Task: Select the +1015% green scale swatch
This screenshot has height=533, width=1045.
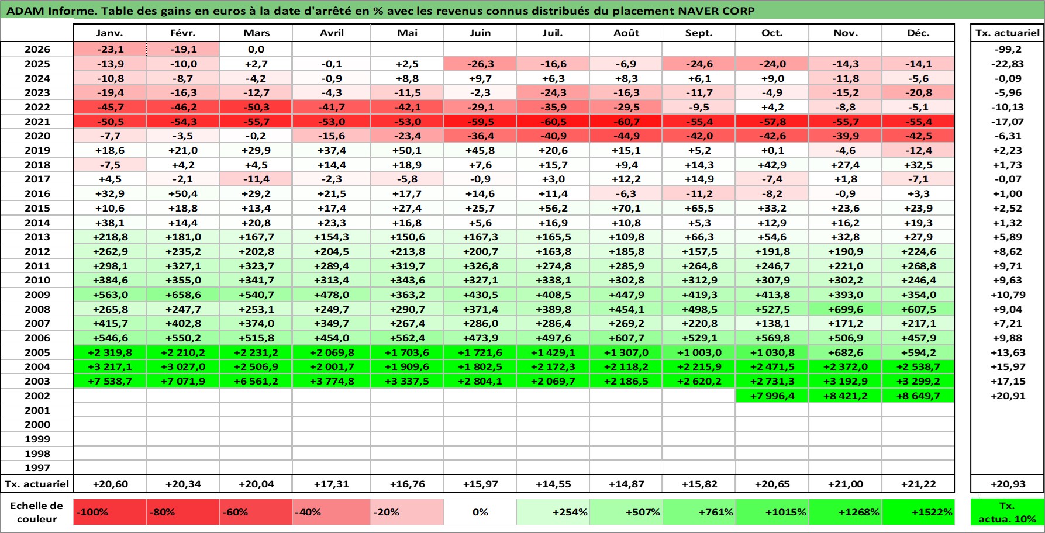Action: [772, 512]
